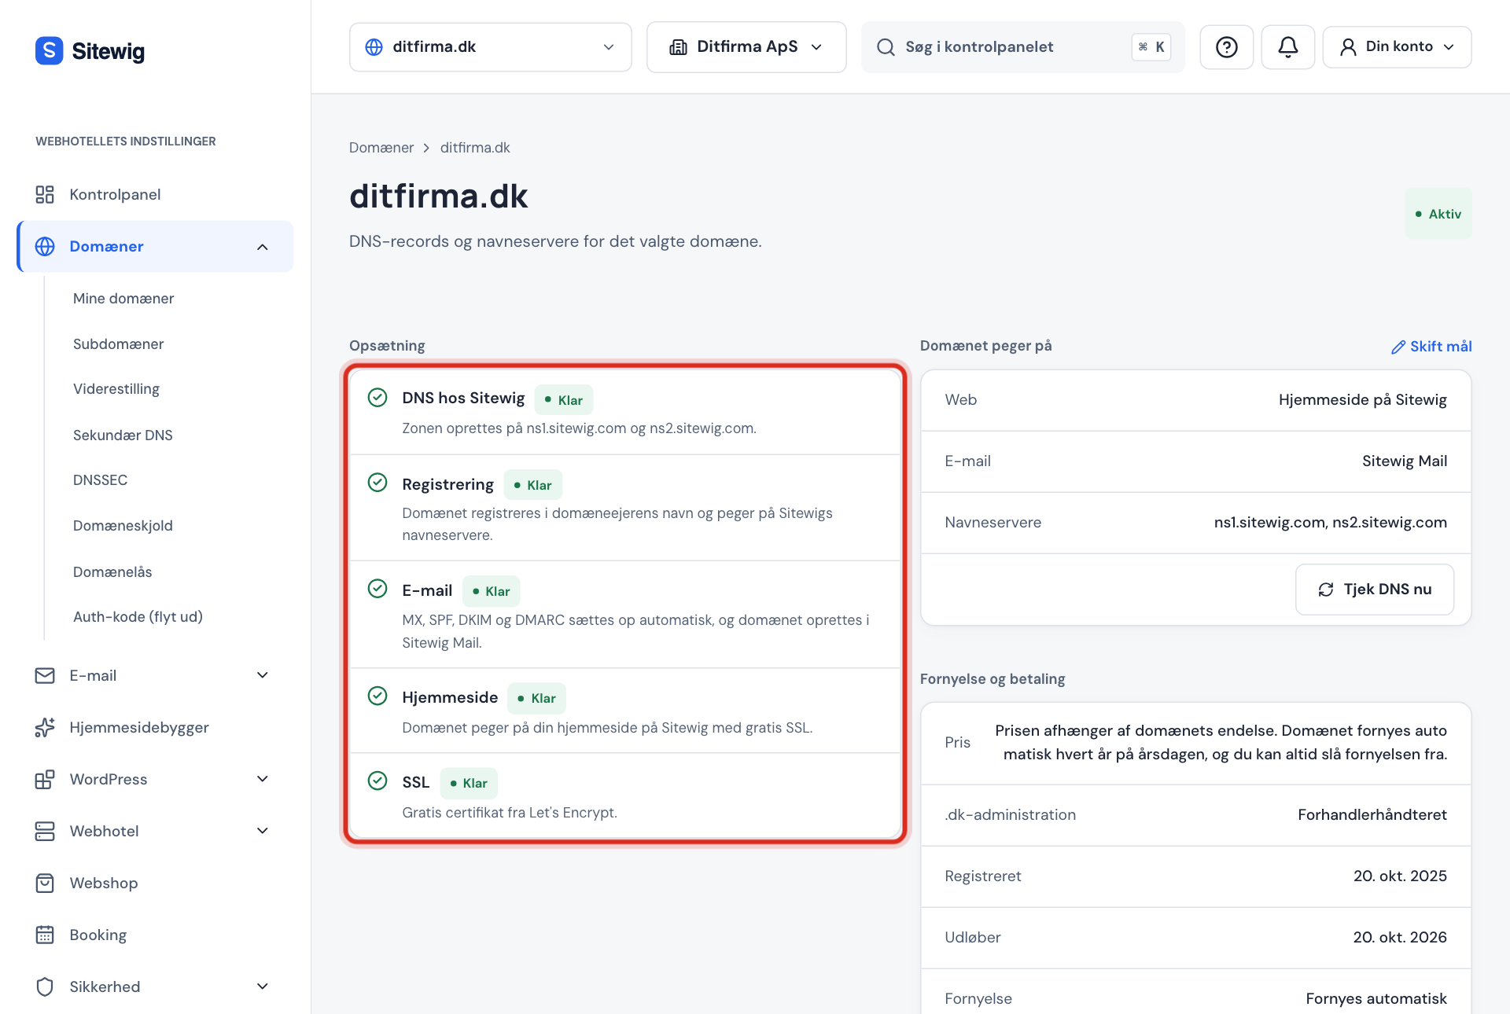Image resolution: width=1510 pixels, height=1014 pixels.
Task: Open the help question-mark icon
Action: pos(1226,47)
